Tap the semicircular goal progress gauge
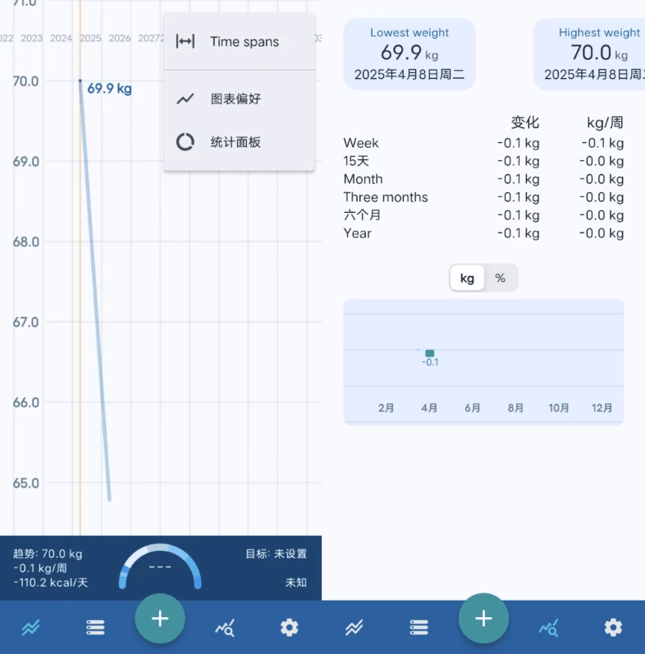 click(160, 565)
